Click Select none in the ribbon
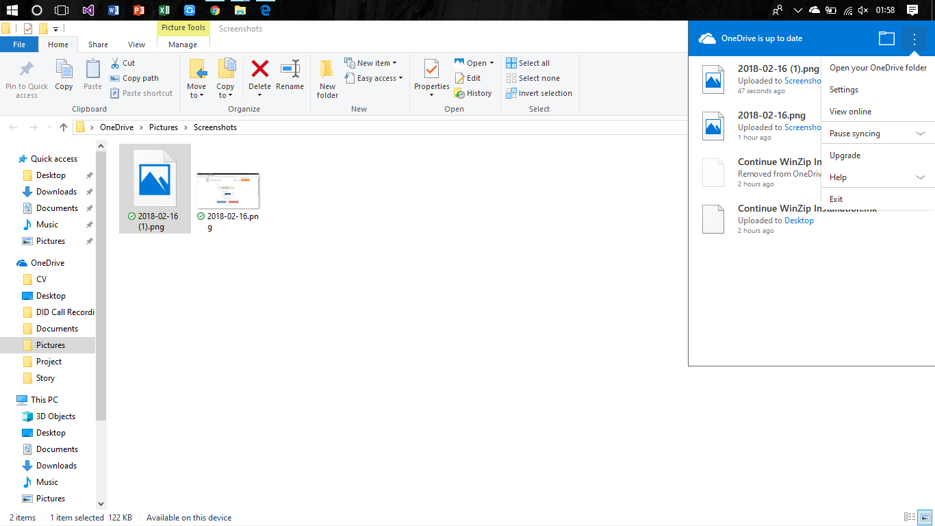The width and height of the screenshot is (935, 526). 533,78
